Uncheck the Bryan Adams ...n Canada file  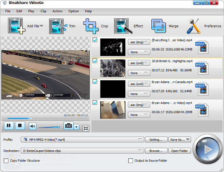click(x=95, y=82)
